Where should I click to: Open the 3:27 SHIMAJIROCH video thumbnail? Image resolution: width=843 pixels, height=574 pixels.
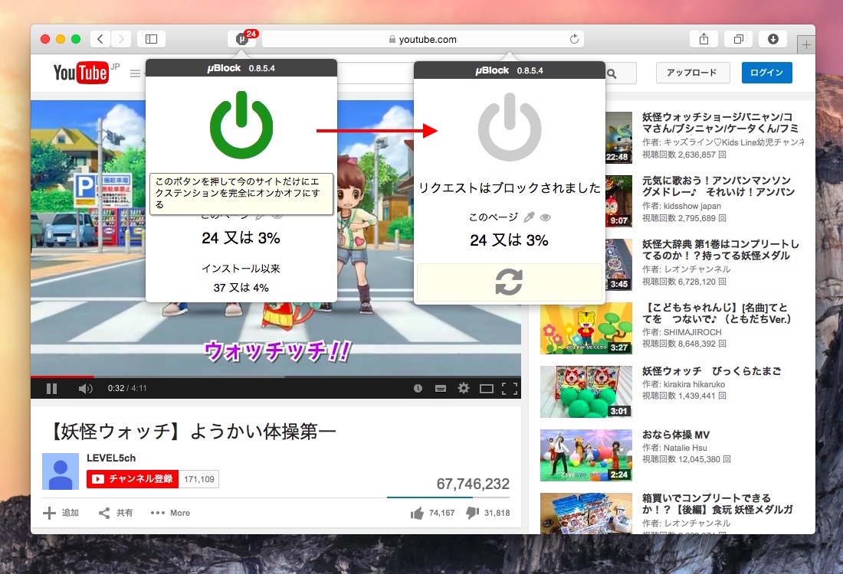pos(586,328)
